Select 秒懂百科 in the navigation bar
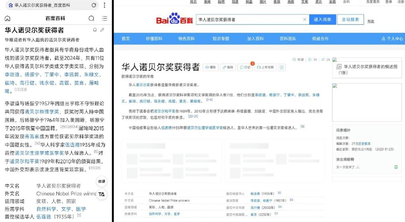The height and width of the screenshot is (222, 405). (154, 39)
